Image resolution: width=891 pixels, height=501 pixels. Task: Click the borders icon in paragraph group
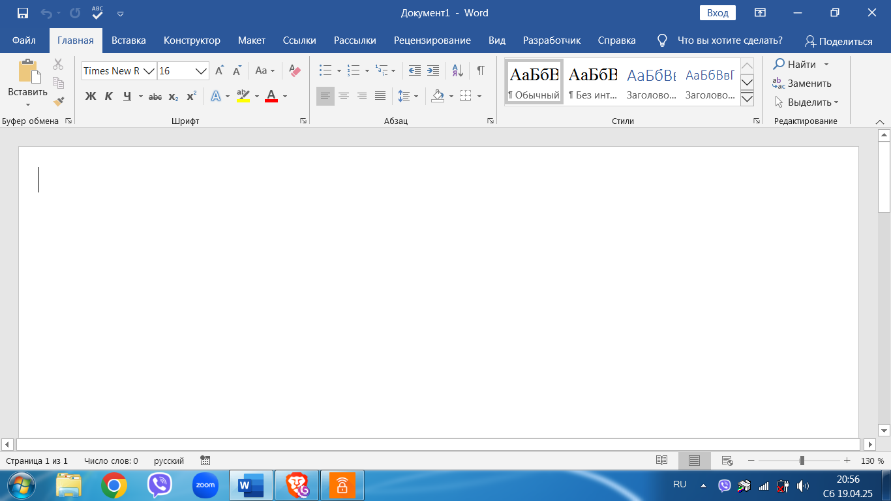465,96
